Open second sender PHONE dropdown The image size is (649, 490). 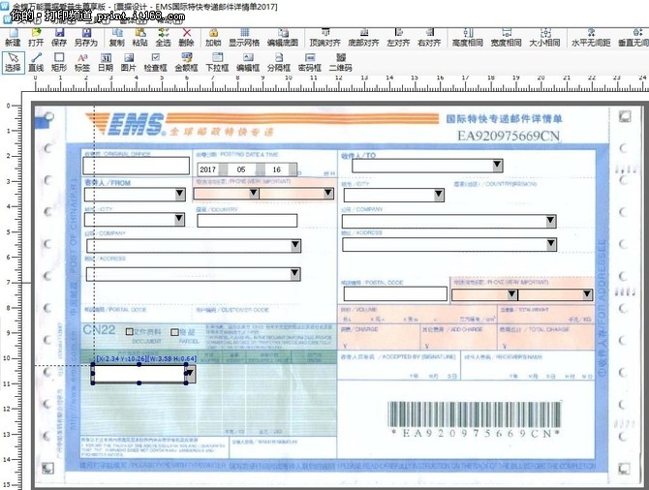pyautogui.click(x=328, y=194)
